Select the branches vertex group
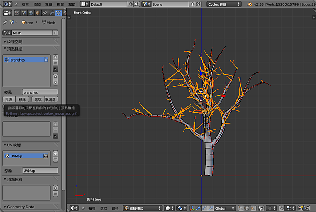Image resolution: width=316 pixels, height=212 pixels. 26,60
